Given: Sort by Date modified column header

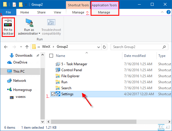Looking at the screenshot, I should click(x=135, y=56).
